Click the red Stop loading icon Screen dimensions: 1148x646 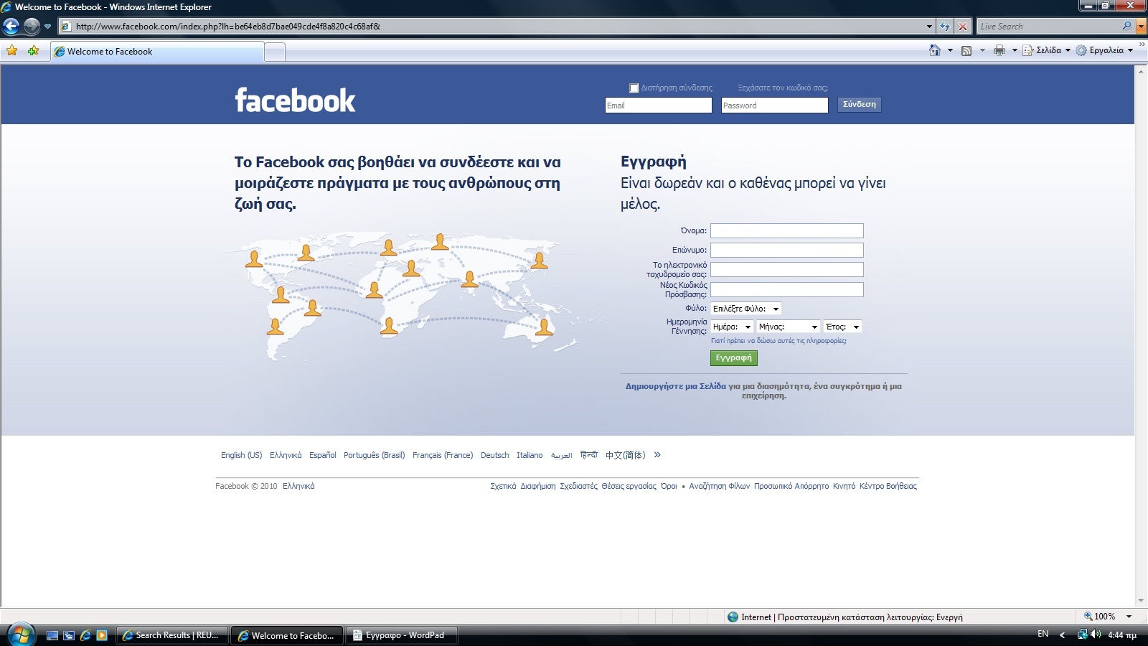pyautogui.click(x=963, y=27)
